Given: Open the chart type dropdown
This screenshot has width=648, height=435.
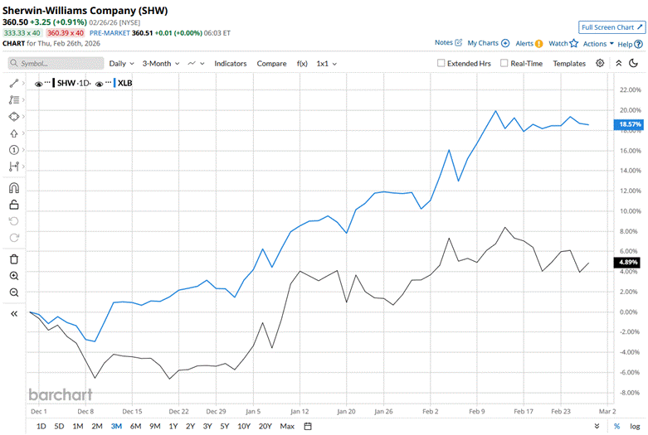Looking at the screenshot, I should (x=196, y=64).
